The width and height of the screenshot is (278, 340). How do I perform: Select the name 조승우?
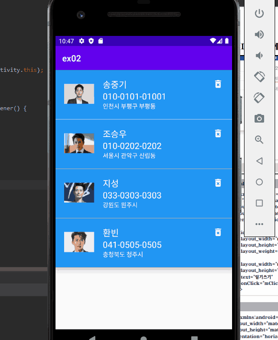point(115,134)
